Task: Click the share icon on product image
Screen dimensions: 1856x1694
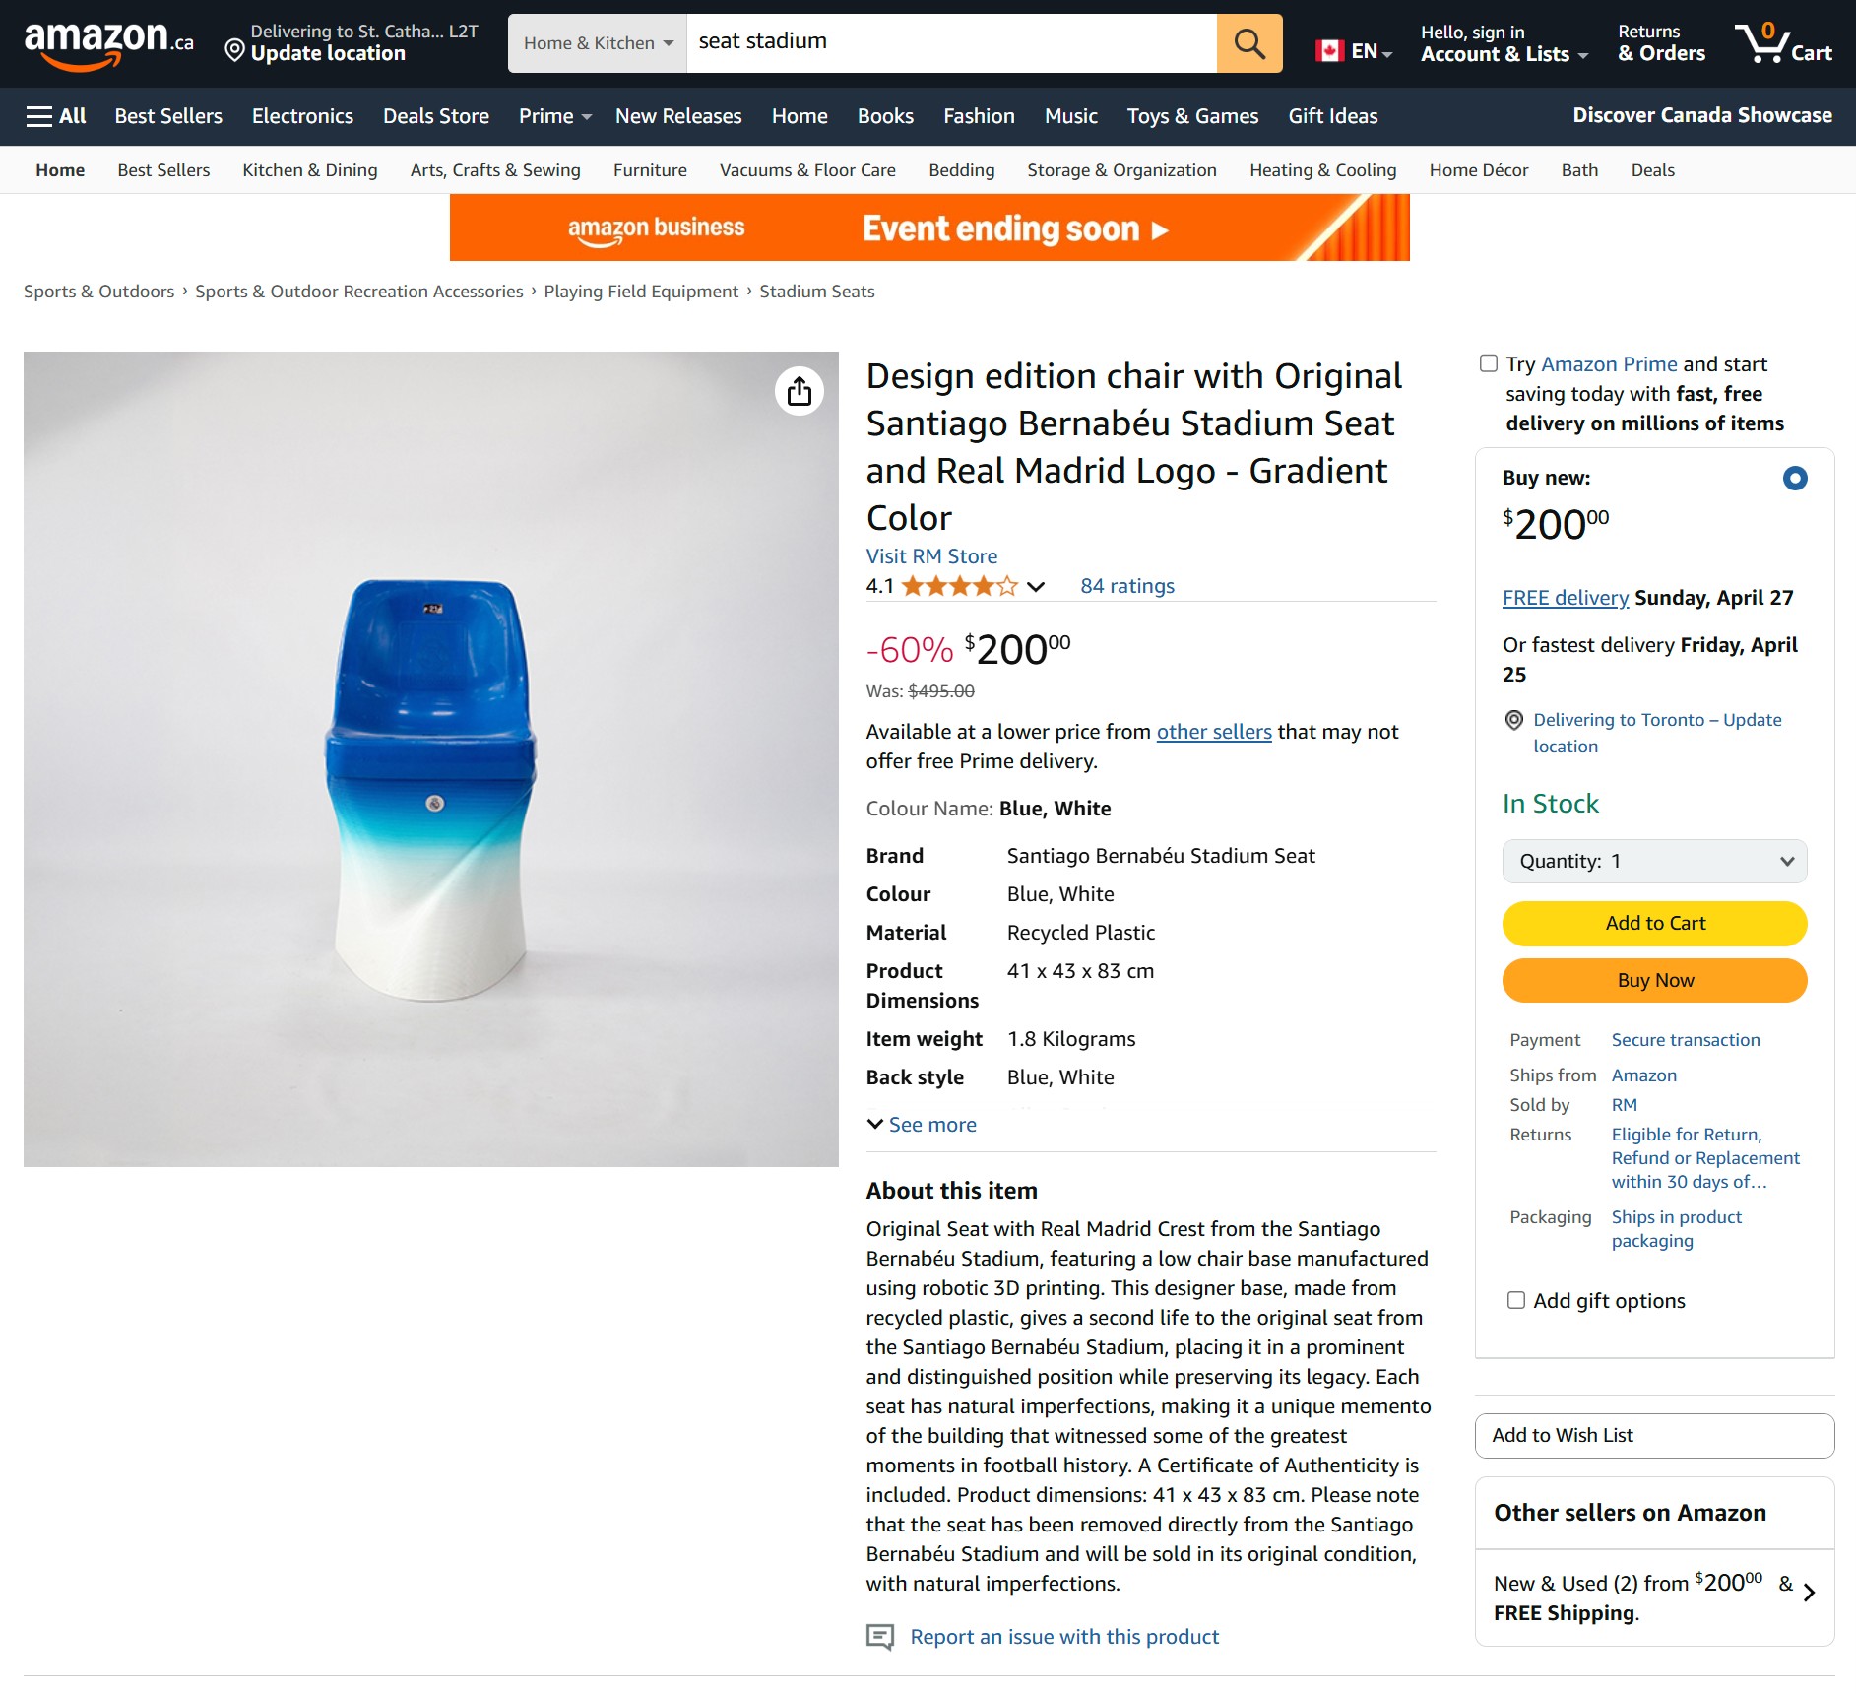Action: 799,392
